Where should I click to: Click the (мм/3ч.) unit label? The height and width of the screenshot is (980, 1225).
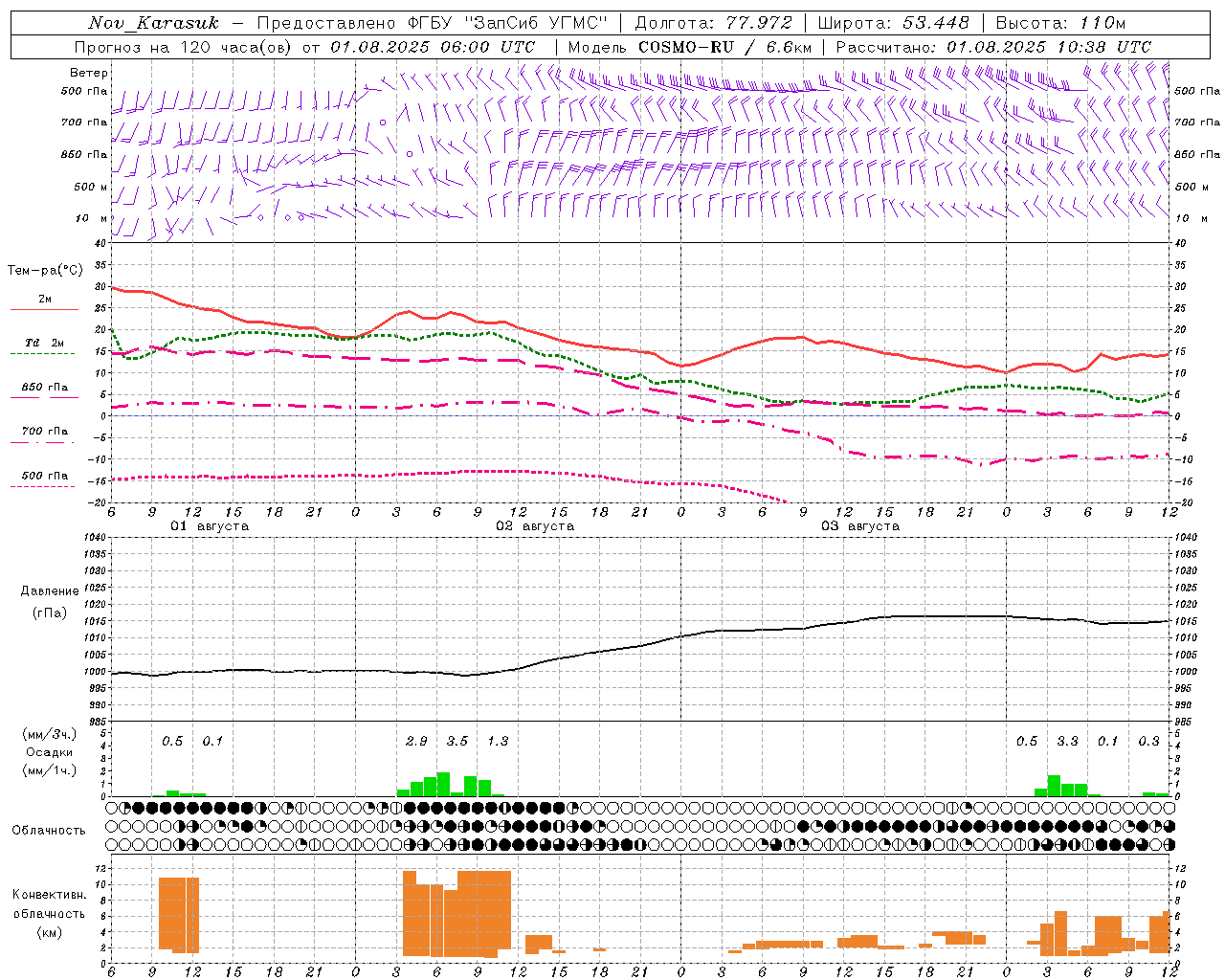(x=49, y=735)
